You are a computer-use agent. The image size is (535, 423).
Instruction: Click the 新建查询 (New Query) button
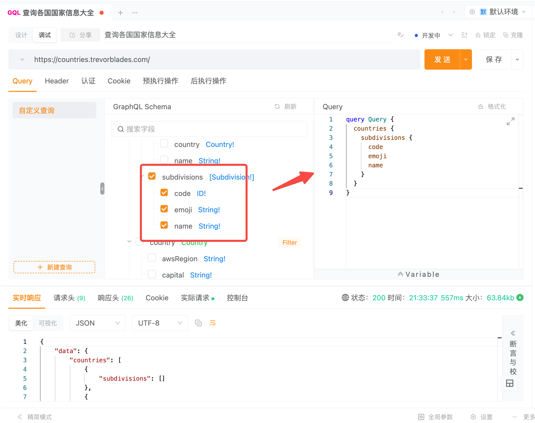[55, 267]
